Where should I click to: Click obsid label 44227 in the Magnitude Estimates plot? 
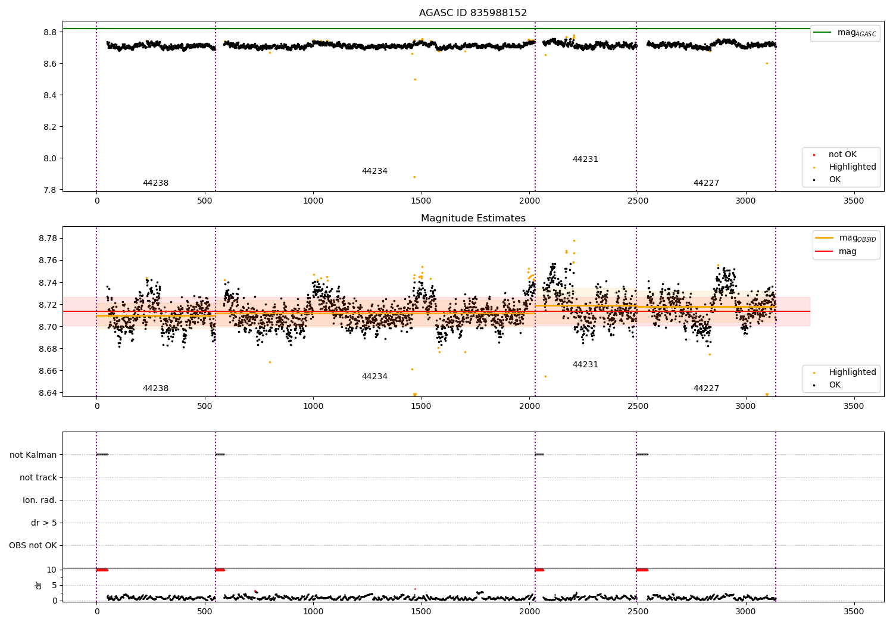click(706, 388)
